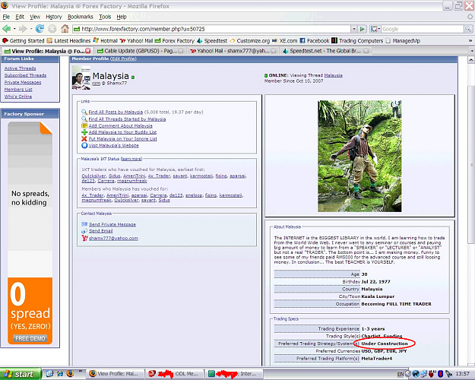The height and width of the screenshot is (380, 475).
Task: Click the Firefox quick launch icon in taskbar
Action: pos(70,374)
